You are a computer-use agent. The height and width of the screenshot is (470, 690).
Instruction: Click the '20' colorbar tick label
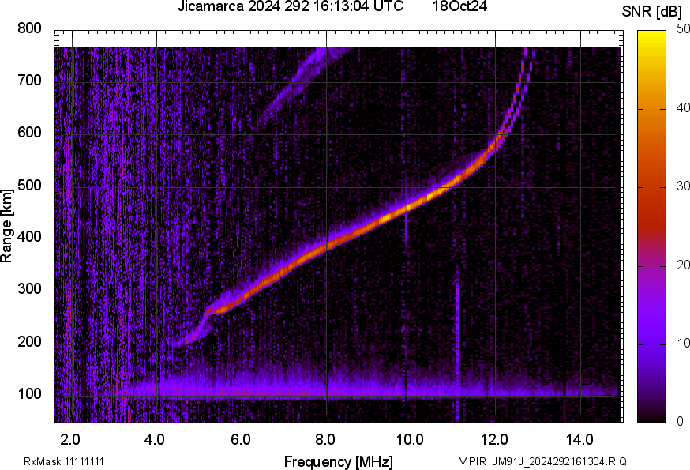[683, 265]
